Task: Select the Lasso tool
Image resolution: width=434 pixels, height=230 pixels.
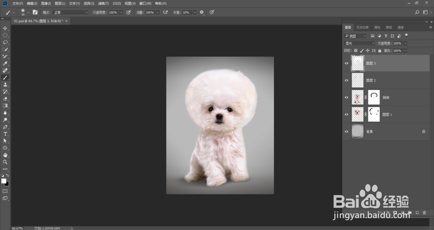Action: click(5, 42)
